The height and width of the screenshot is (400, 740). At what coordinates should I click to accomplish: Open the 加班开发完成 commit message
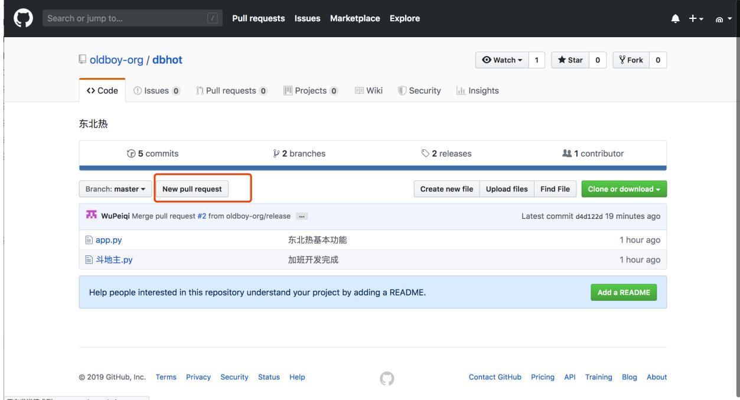click(313, 260)
